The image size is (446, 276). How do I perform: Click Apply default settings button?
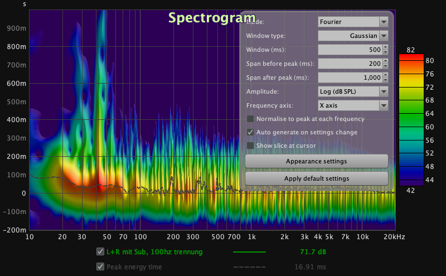(316, 178)
